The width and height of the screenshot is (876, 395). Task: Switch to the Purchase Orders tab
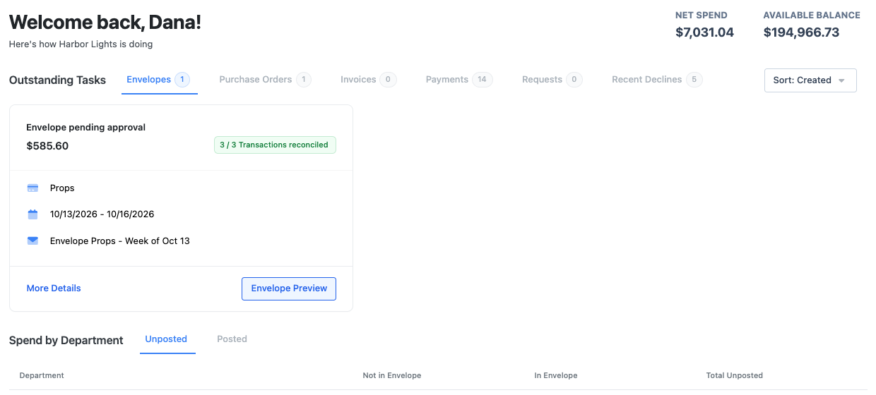click(x=265, y=80)
